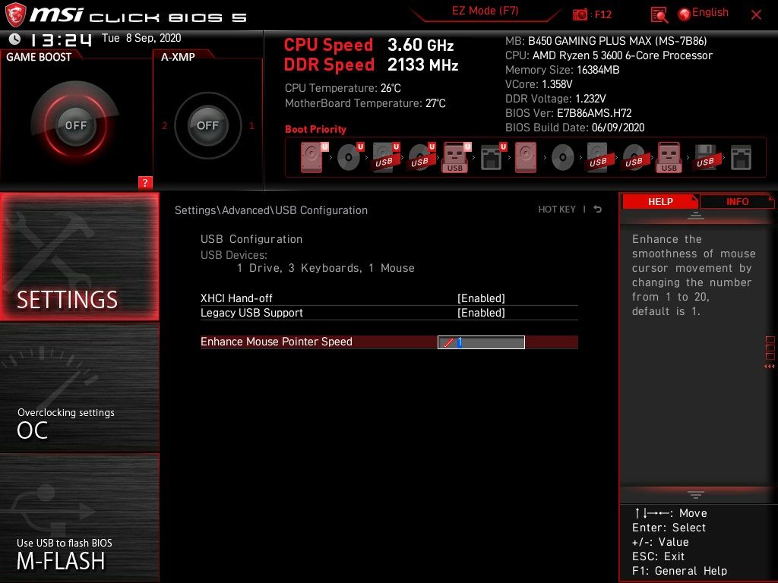
Task: Click the BIOS Ver: E7B86AMS.H72 line
Action: click(568, 113)
